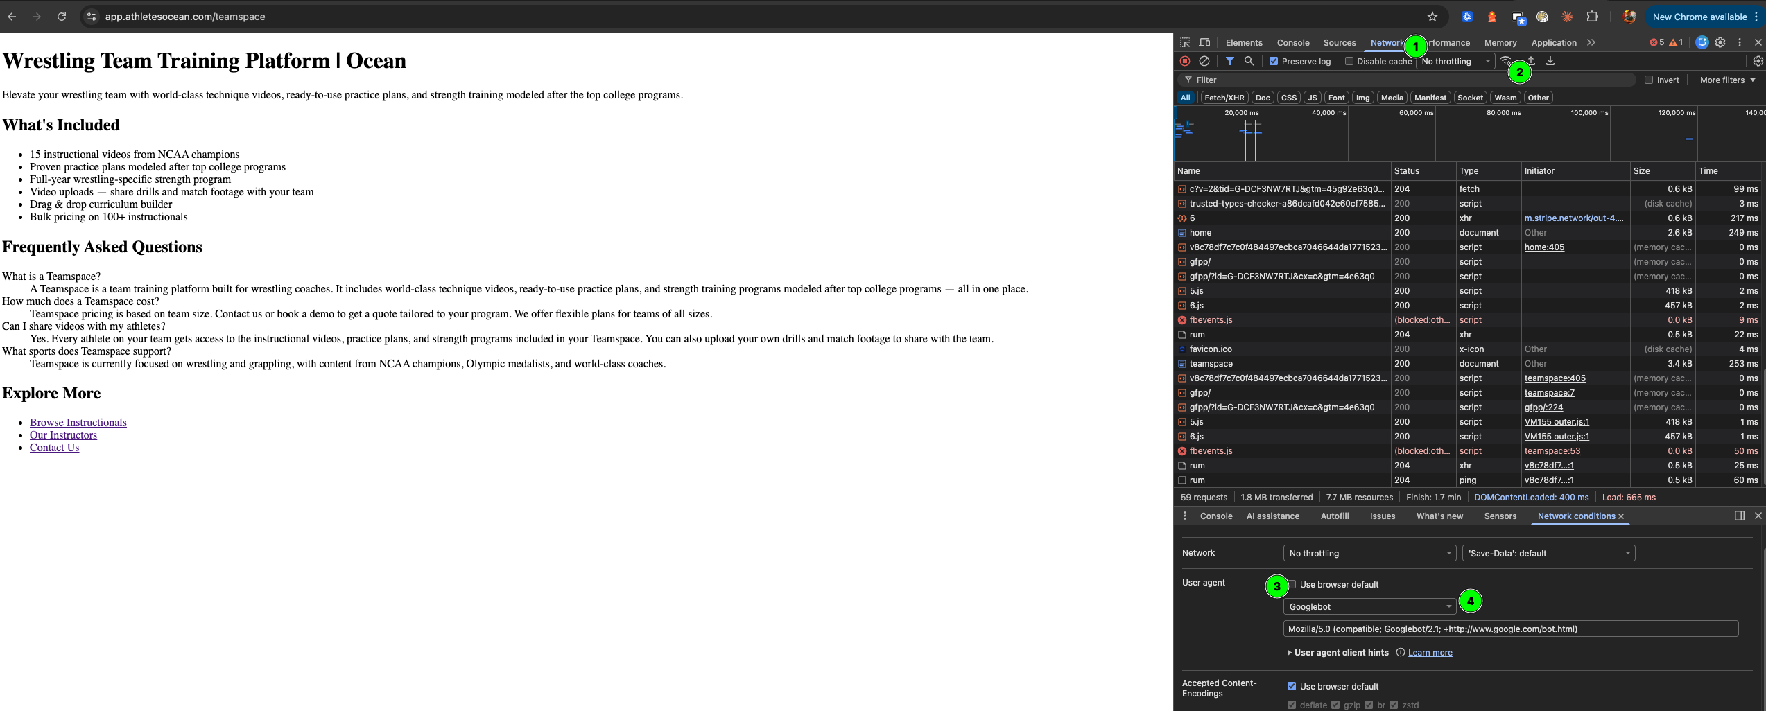
Task: Expand the User agent client hints section
Action: point(1337,652)
